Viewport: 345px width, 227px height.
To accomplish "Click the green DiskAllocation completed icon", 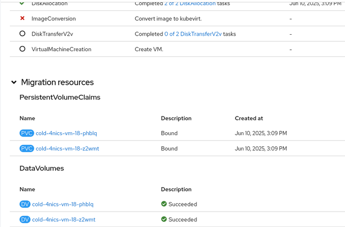I will point(22,3).
